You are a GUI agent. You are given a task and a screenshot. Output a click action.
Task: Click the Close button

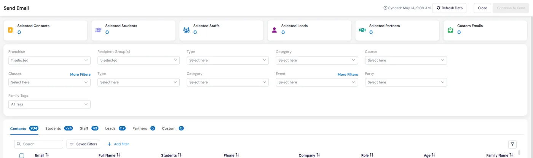[x=482, y=8]
